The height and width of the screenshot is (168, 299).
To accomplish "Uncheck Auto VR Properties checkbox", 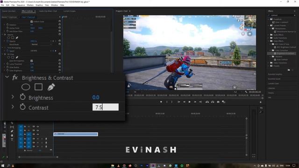I will click(x=32, y=61).
